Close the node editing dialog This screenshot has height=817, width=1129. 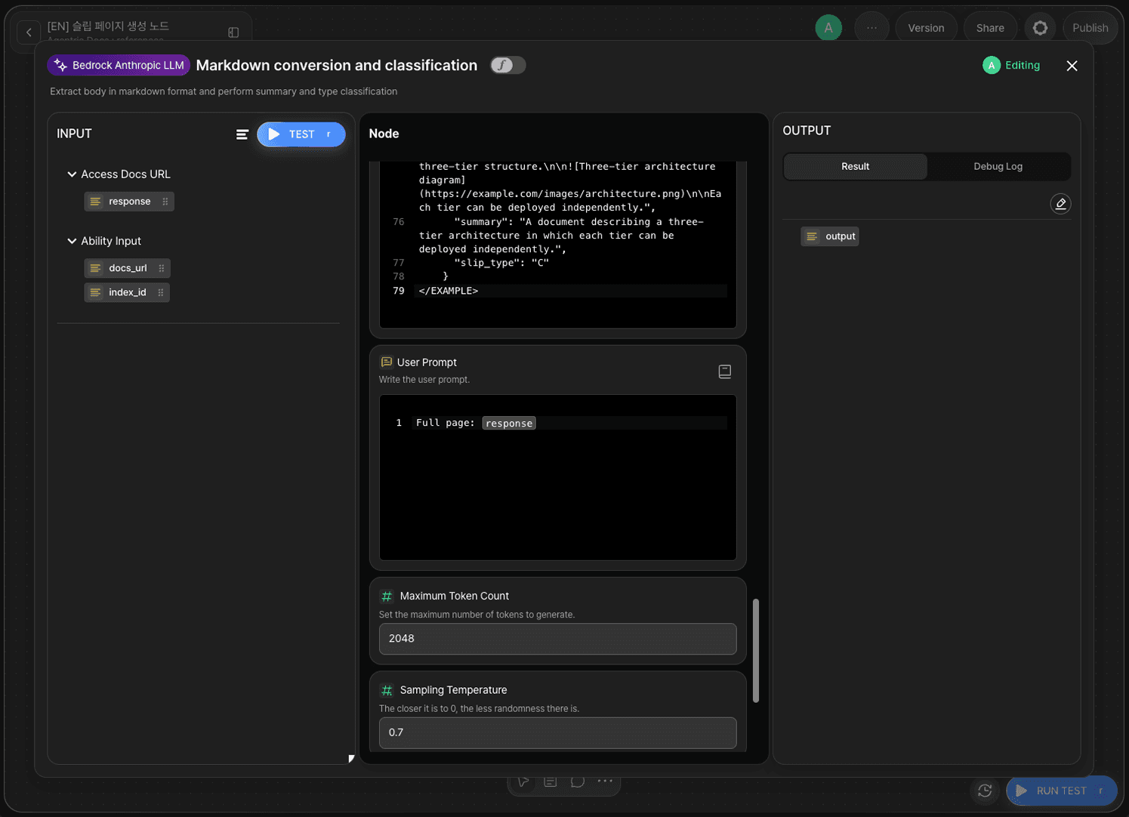coord(1072,66)
